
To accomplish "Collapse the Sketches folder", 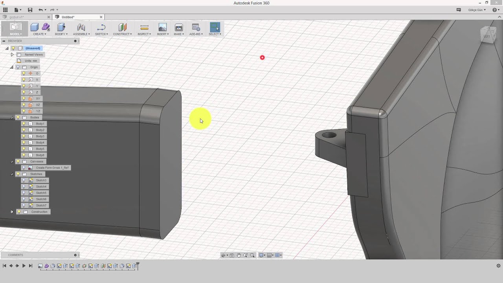I will tap(12, 174).
